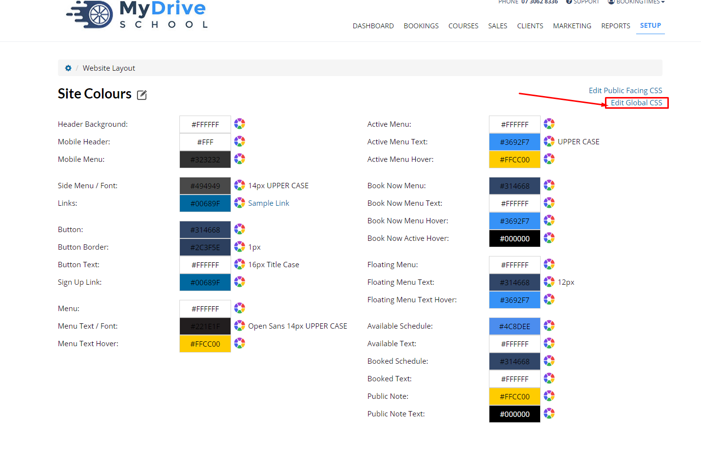Open the color wheel picker for Mobile Header

(x=239, y=141)
